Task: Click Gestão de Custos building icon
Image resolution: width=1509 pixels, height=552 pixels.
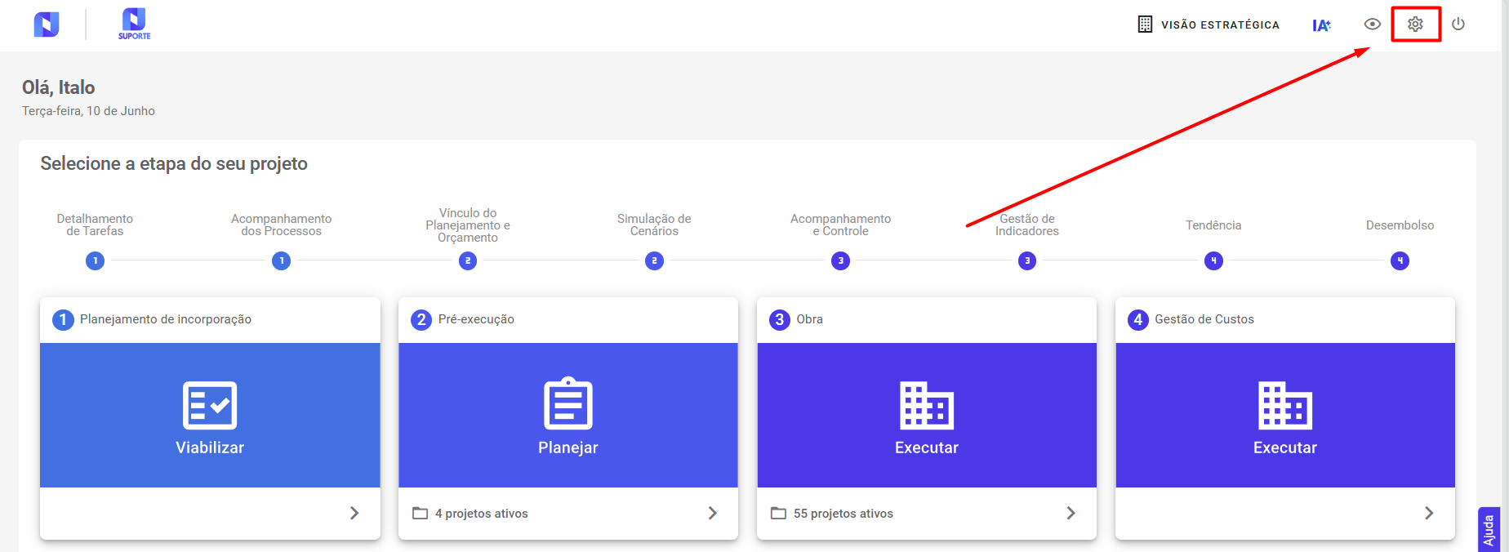Action: pos(1285,405)
